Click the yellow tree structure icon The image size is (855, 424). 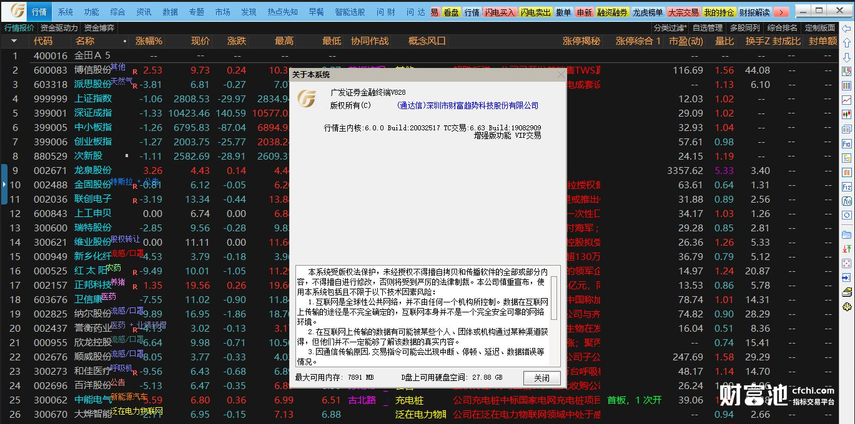coord(847,158)
